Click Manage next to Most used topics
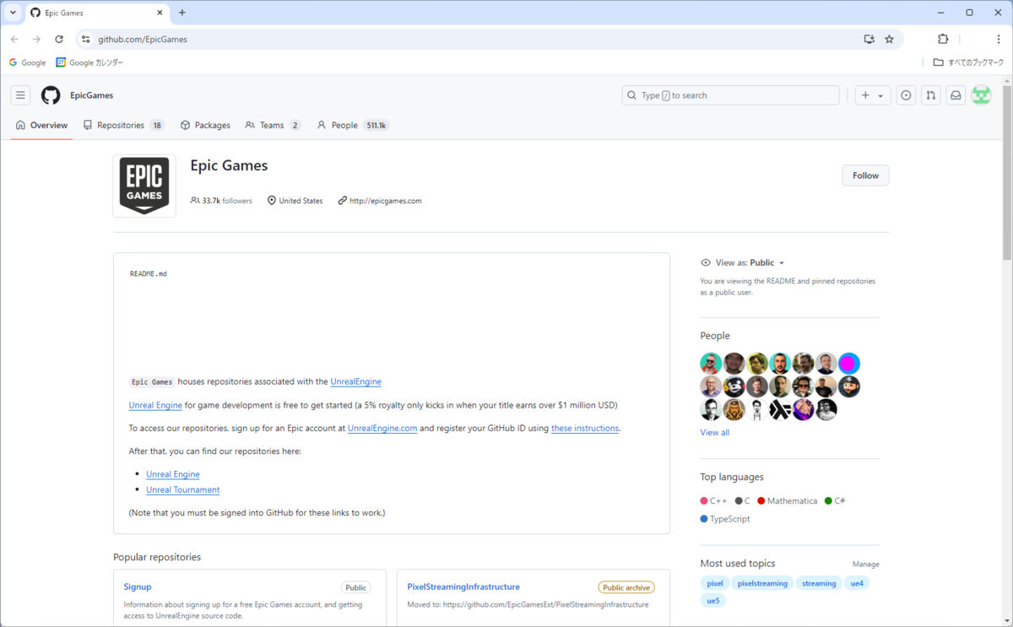 point(865,564)
